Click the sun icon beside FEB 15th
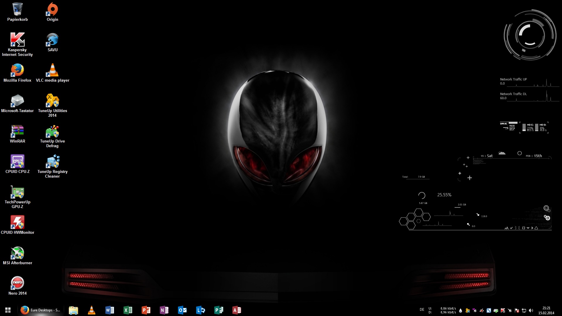The height and width of the screenshot is (316, 562). (x=520, y=153)
